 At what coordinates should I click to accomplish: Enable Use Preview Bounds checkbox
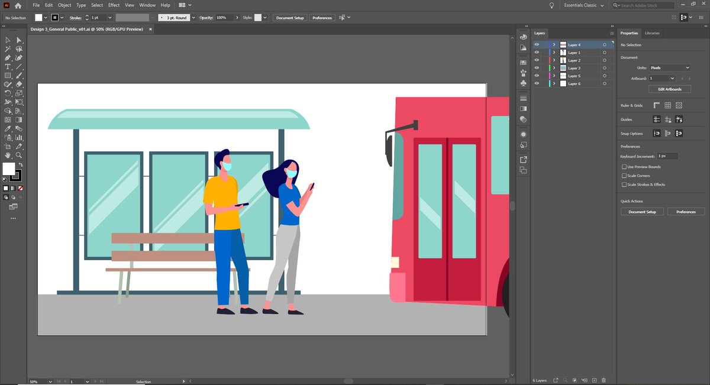(624, 167)
